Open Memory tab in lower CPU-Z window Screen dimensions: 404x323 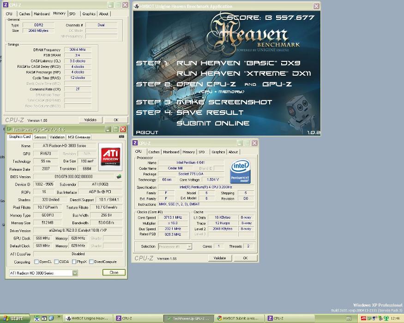[x=188, y=152]
